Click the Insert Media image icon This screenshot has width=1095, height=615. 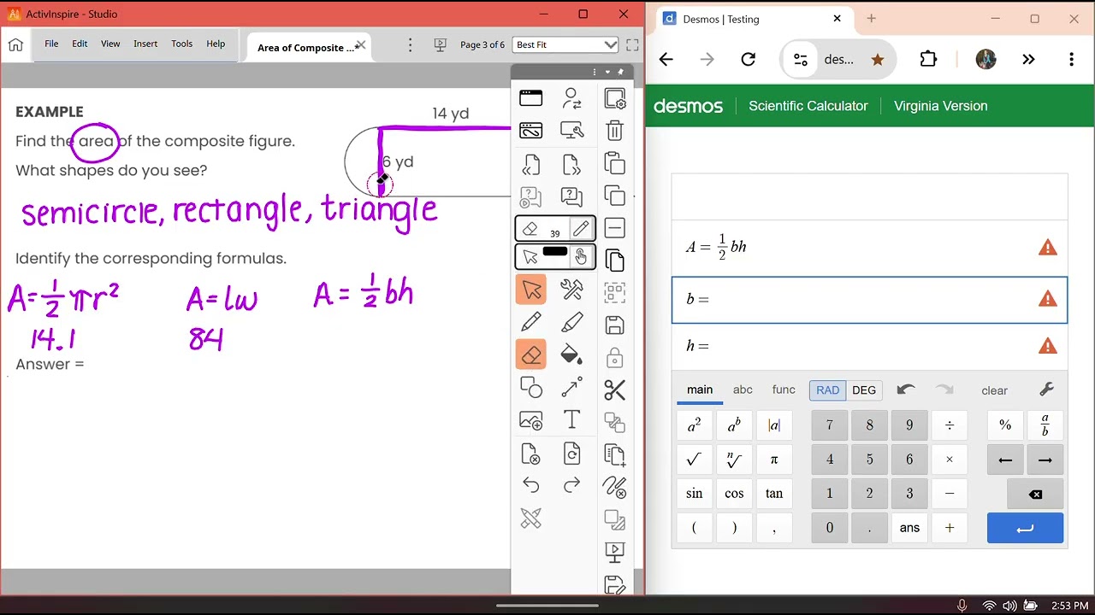(x=530, y=419)
